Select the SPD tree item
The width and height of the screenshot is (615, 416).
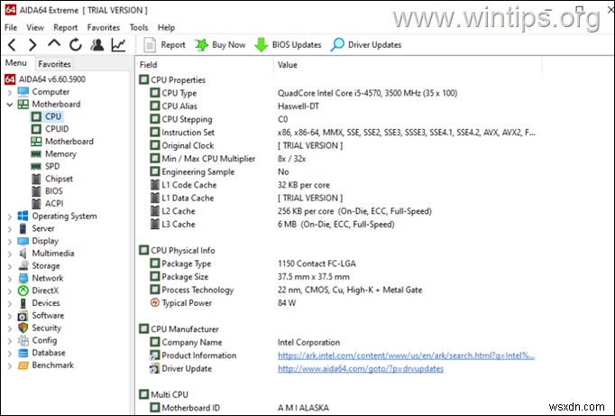pyautogui.click(x=52, y=166)
